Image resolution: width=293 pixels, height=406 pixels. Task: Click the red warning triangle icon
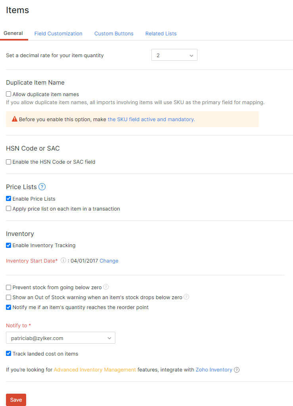(x=15, y=119)
